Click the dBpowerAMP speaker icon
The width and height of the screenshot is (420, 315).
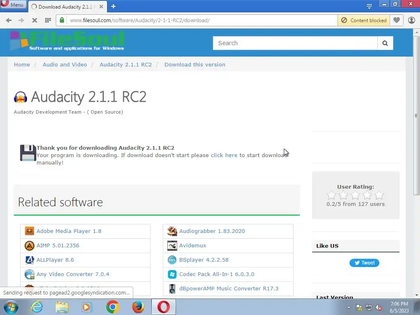(172, 289)
